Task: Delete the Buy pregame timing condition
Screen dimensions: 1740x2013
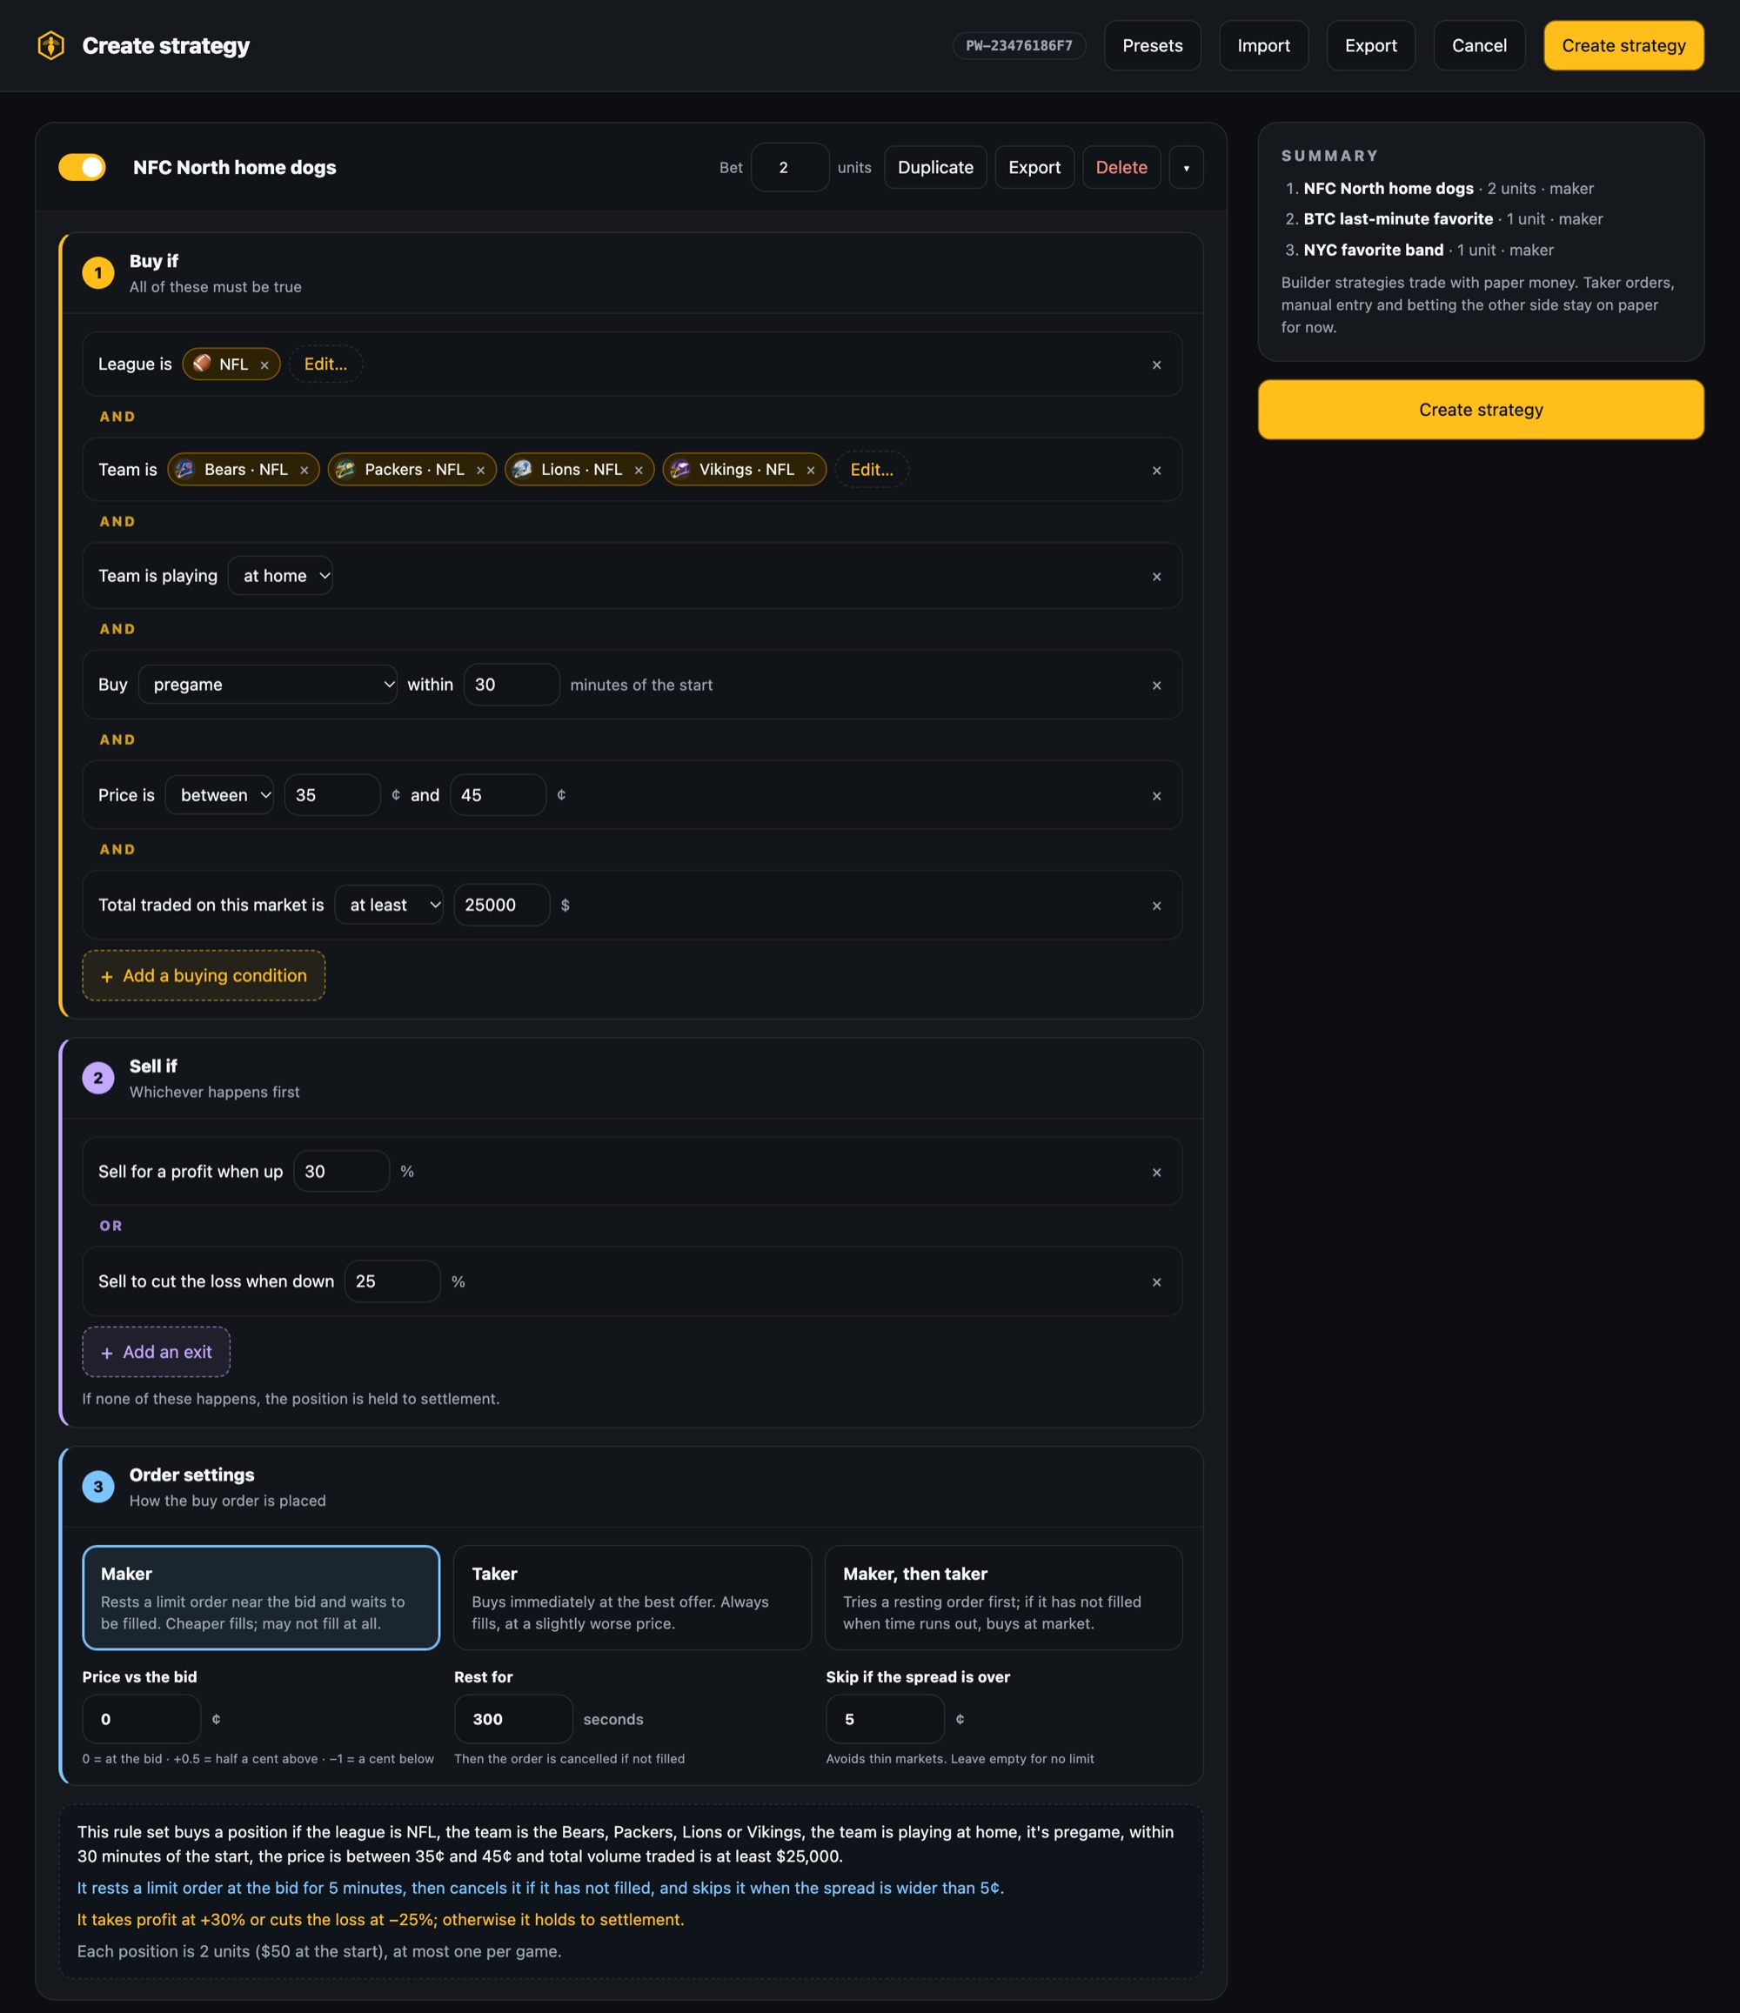Action: coord(1156,685)
